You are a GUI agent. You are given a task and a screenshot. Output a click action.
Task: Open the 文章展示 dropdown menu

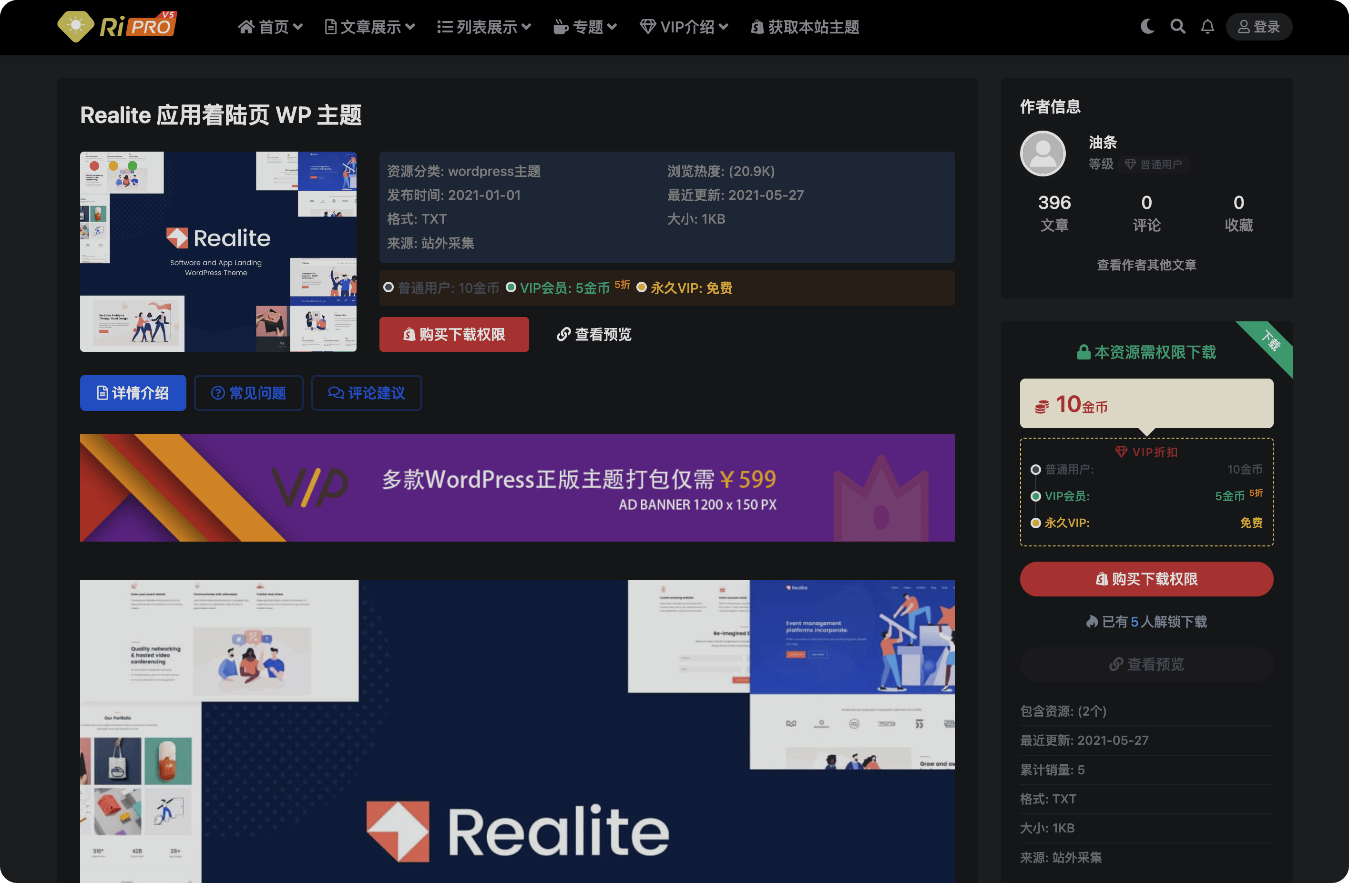point(369,27)
